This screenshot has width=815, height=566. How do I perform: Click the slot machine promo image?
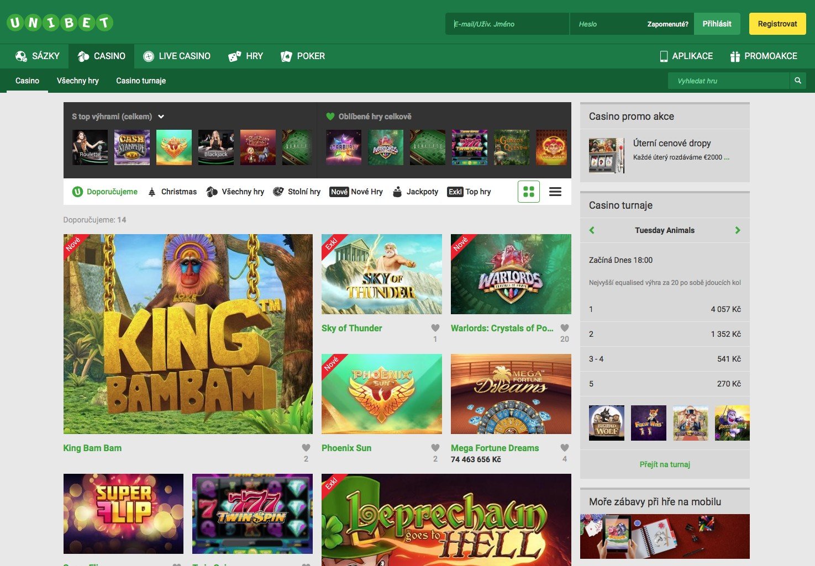[x=607, y=156]
